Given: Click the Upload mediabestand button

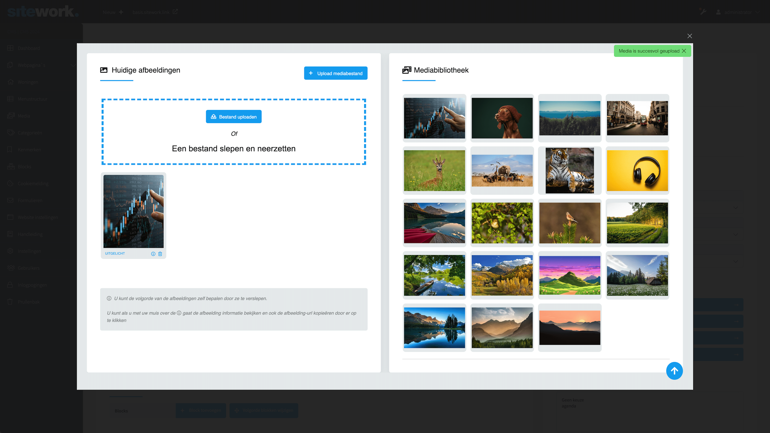Looking at the screenshot, I should [x=335, y=73].
